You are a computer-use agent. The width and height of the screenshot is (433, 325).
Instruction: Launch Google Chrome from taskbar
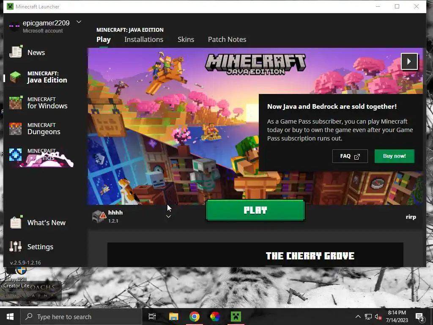click(195, 317)
